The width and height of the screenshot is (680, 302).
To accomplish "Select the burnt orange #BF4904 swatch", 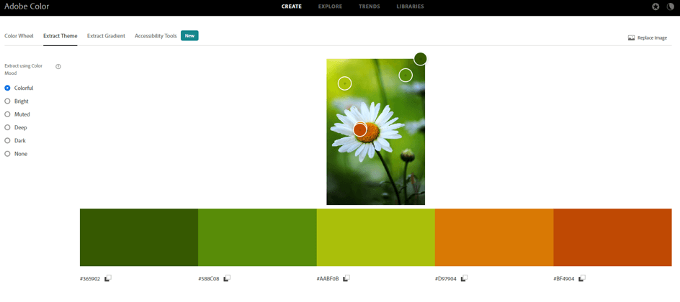I will [612, 237].
